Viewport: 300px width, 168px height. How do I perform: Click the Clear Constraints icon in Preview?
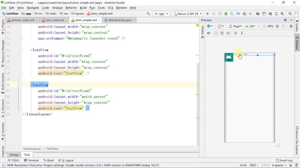pyautogui.click(x=228, y=33)
